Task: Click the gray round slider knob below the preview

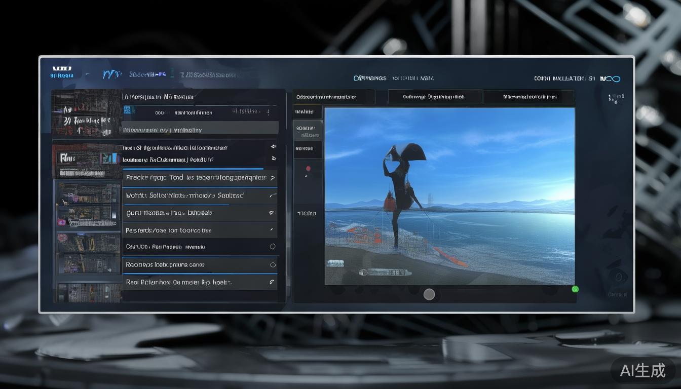Action: coord(429,294)
